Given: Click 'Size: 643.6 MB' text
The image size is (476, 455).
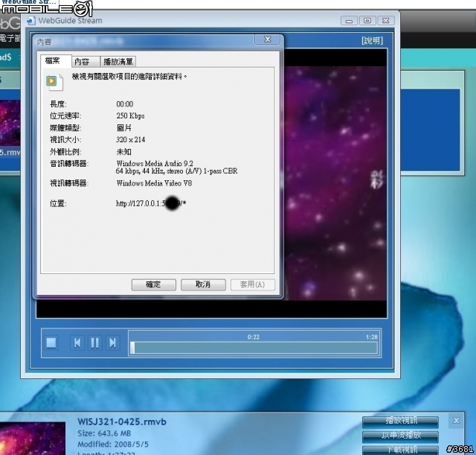Looking at the screenshot, I should pyautogui.click(x=104, y=433).
